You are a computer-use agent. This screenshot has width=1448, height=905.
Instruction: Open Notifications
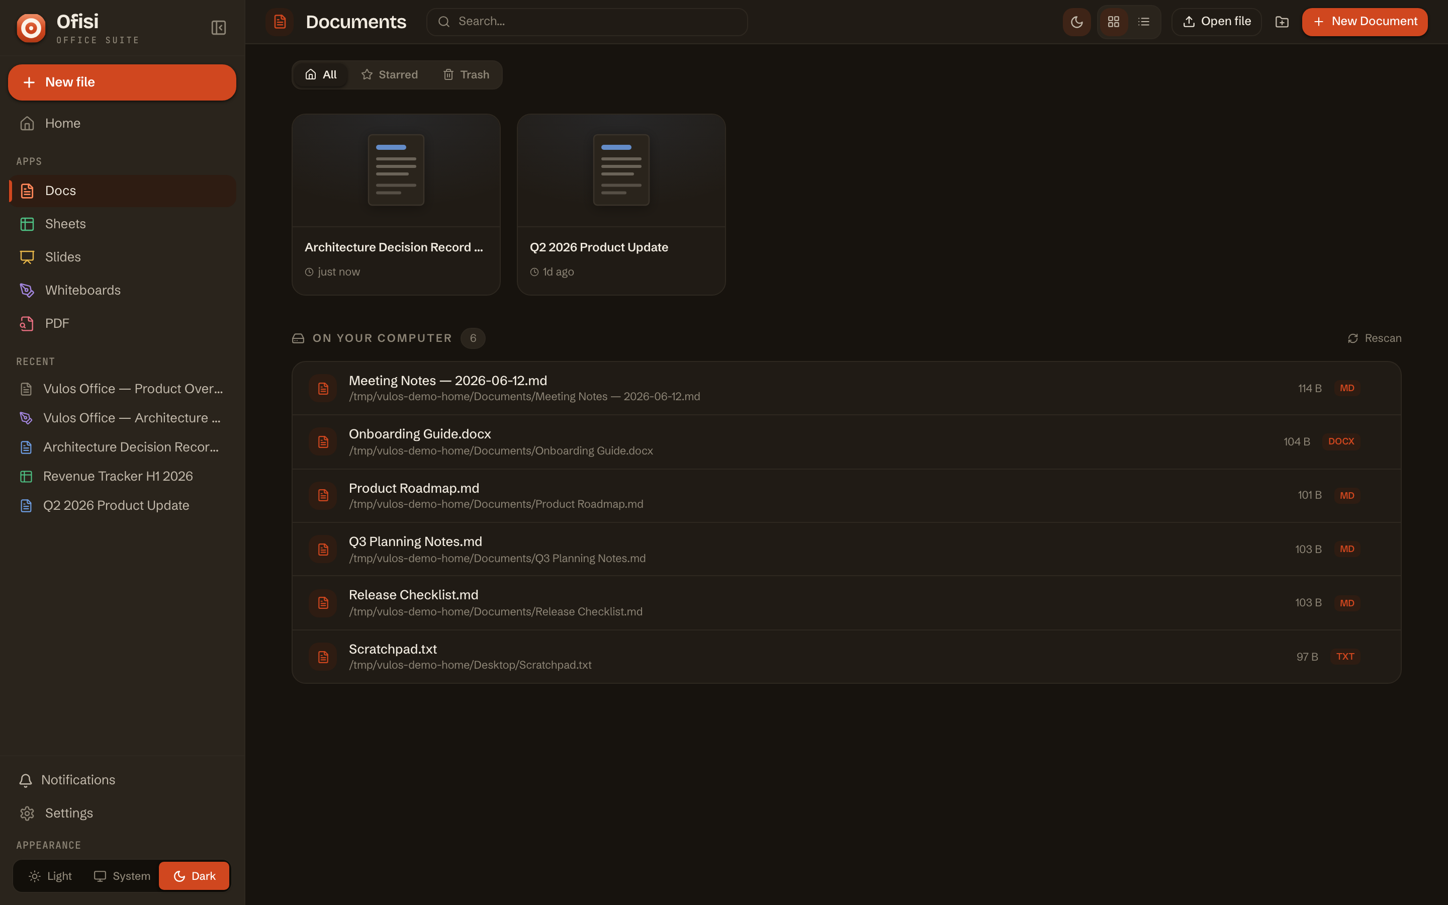coord(122,780)
